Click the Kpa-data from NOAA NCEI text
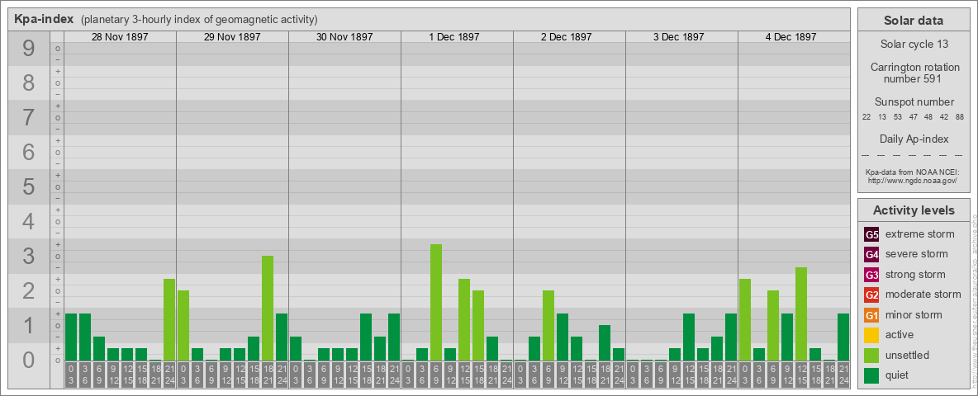Image resolution: width=978 pixels, height=396 pixels. (x=912, y=172)
